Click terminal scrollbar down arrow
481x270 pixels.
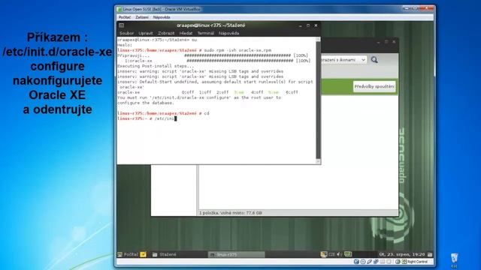click(318, 161)
